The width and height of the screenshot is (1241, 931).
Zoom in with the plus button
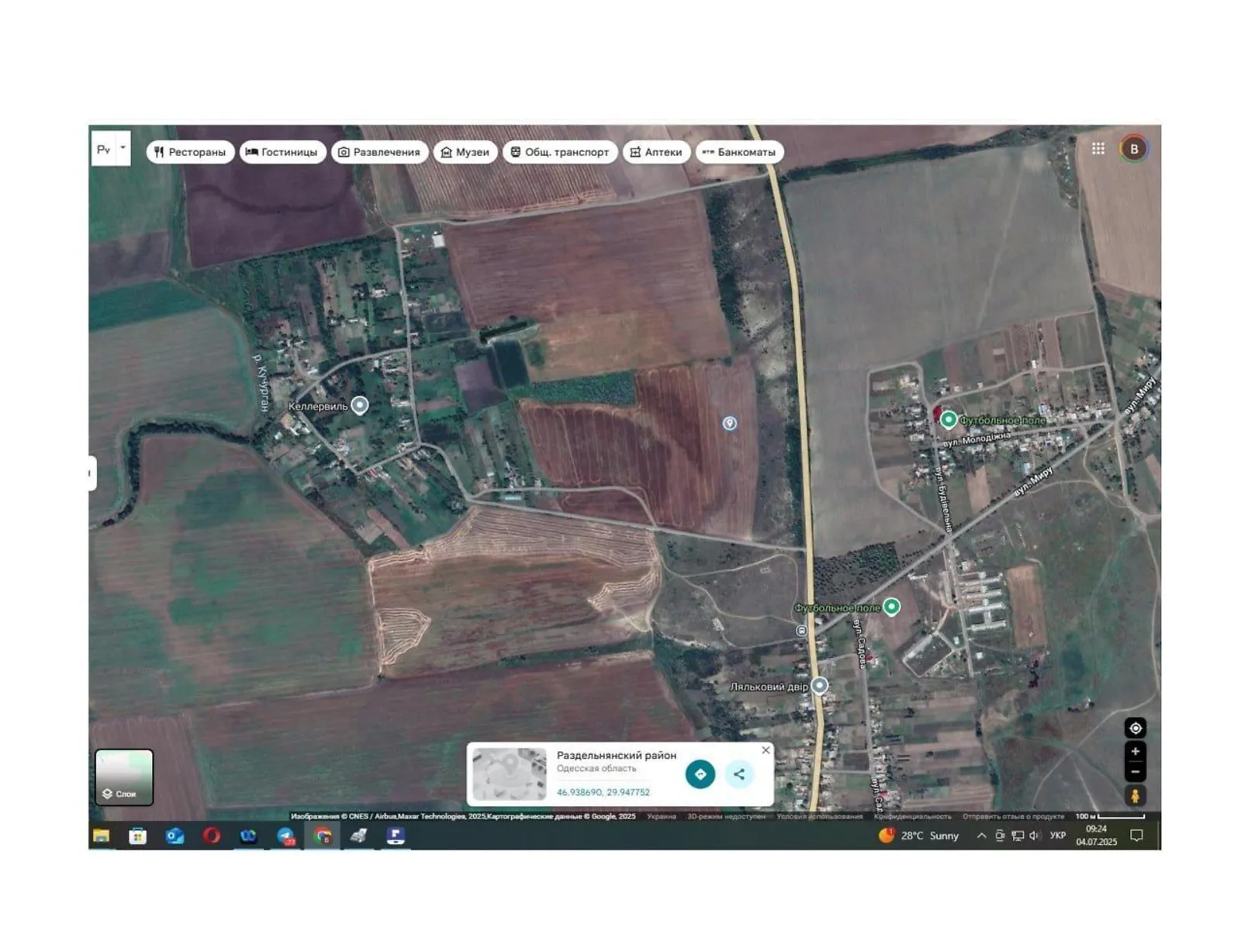click(1135, 752)
